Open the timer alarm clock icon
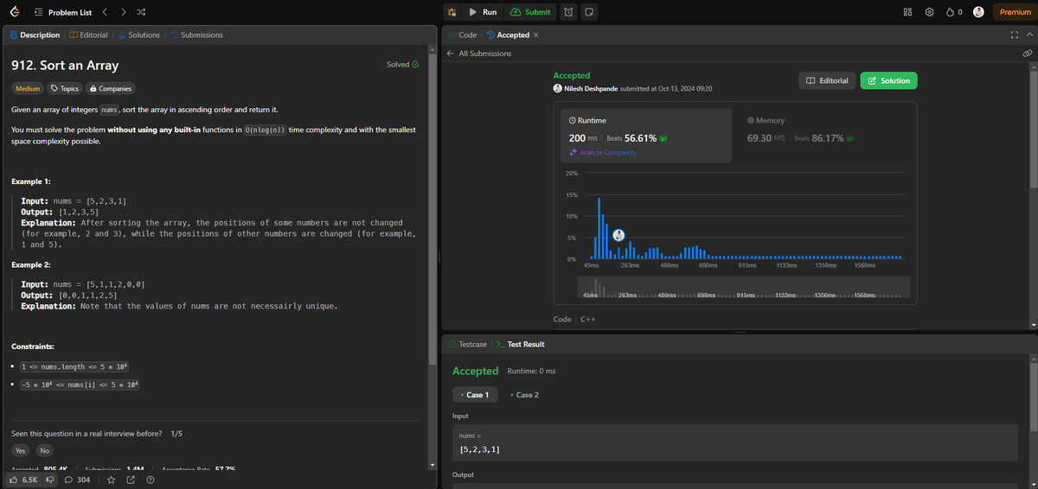 568,12
